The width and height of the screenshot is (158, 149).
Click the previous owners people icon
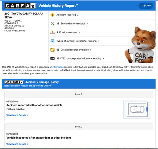coord(52,32)
